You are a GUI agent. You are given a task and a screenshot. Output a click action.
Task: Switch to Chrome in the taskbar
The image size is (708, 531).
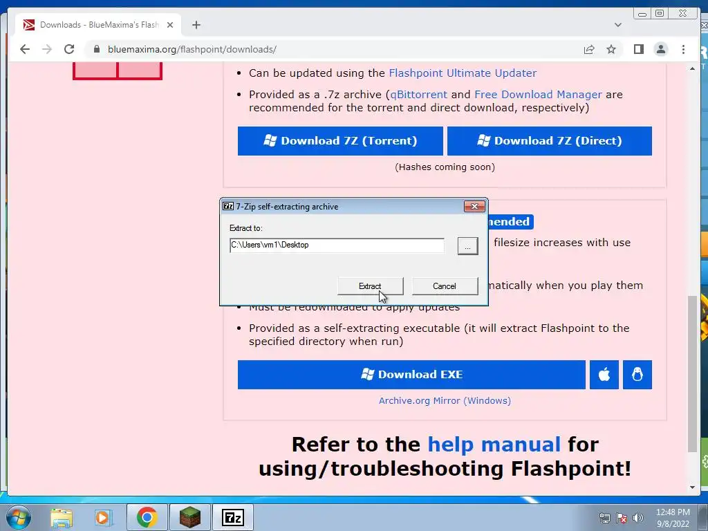(x=147, y=517)
